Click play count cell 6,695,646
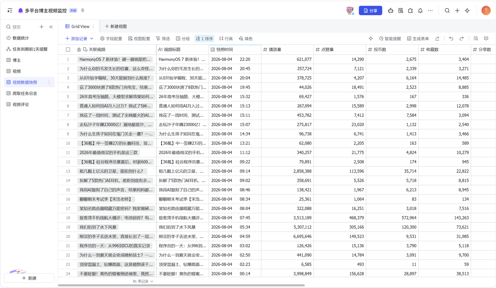The image size is (496, 288). (x=287, y=237)
